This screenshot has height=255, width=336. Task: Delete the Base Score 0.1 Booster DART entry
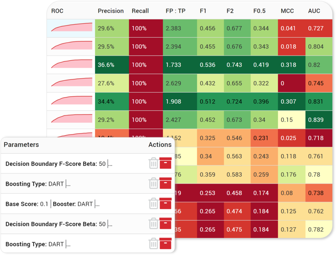click(x=154, y=204)
